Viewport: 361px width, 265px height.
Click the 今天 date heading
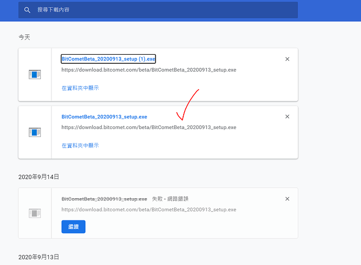(24, 37)
